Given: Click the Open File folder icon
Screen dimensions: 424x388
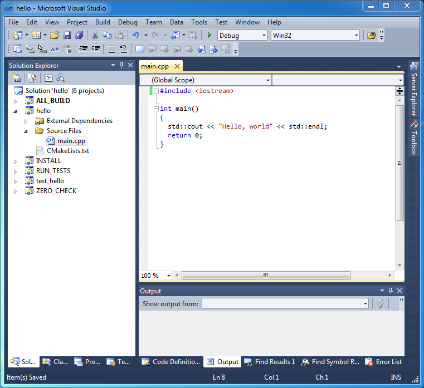Looking at the screenshot, I should click(55, 35).
